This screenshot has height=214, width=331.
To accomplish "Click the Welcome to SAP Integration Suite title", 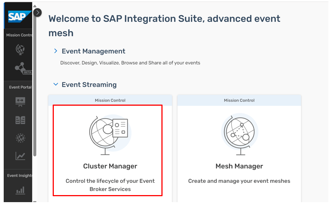I will (164, 26).
